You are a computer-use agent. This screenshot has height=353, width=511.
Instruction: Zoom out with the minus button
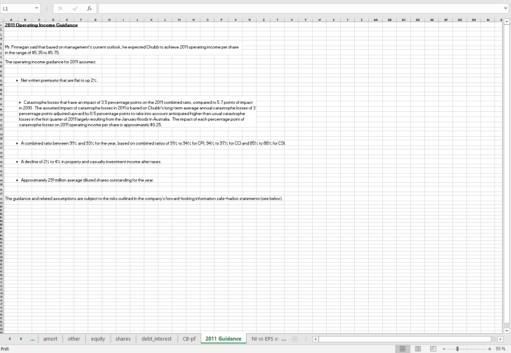pyautogui.click(x=444, y=349)
